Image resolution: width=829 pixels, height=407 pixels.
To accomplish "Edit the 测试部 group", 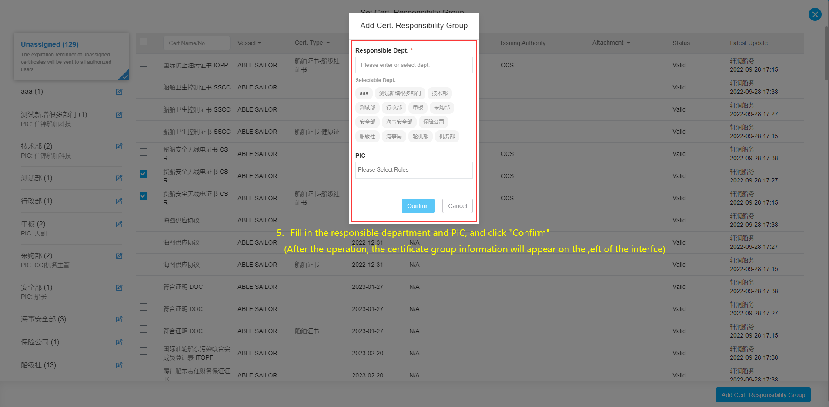I will [119, 178].
